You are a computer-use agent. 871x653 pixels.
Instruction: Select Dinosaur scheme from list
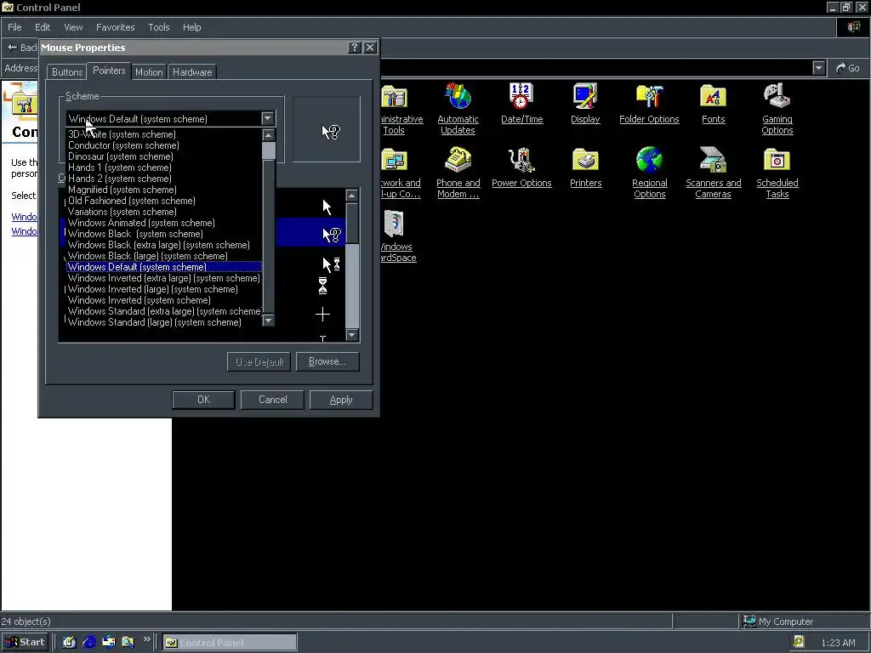pos(164,156)
